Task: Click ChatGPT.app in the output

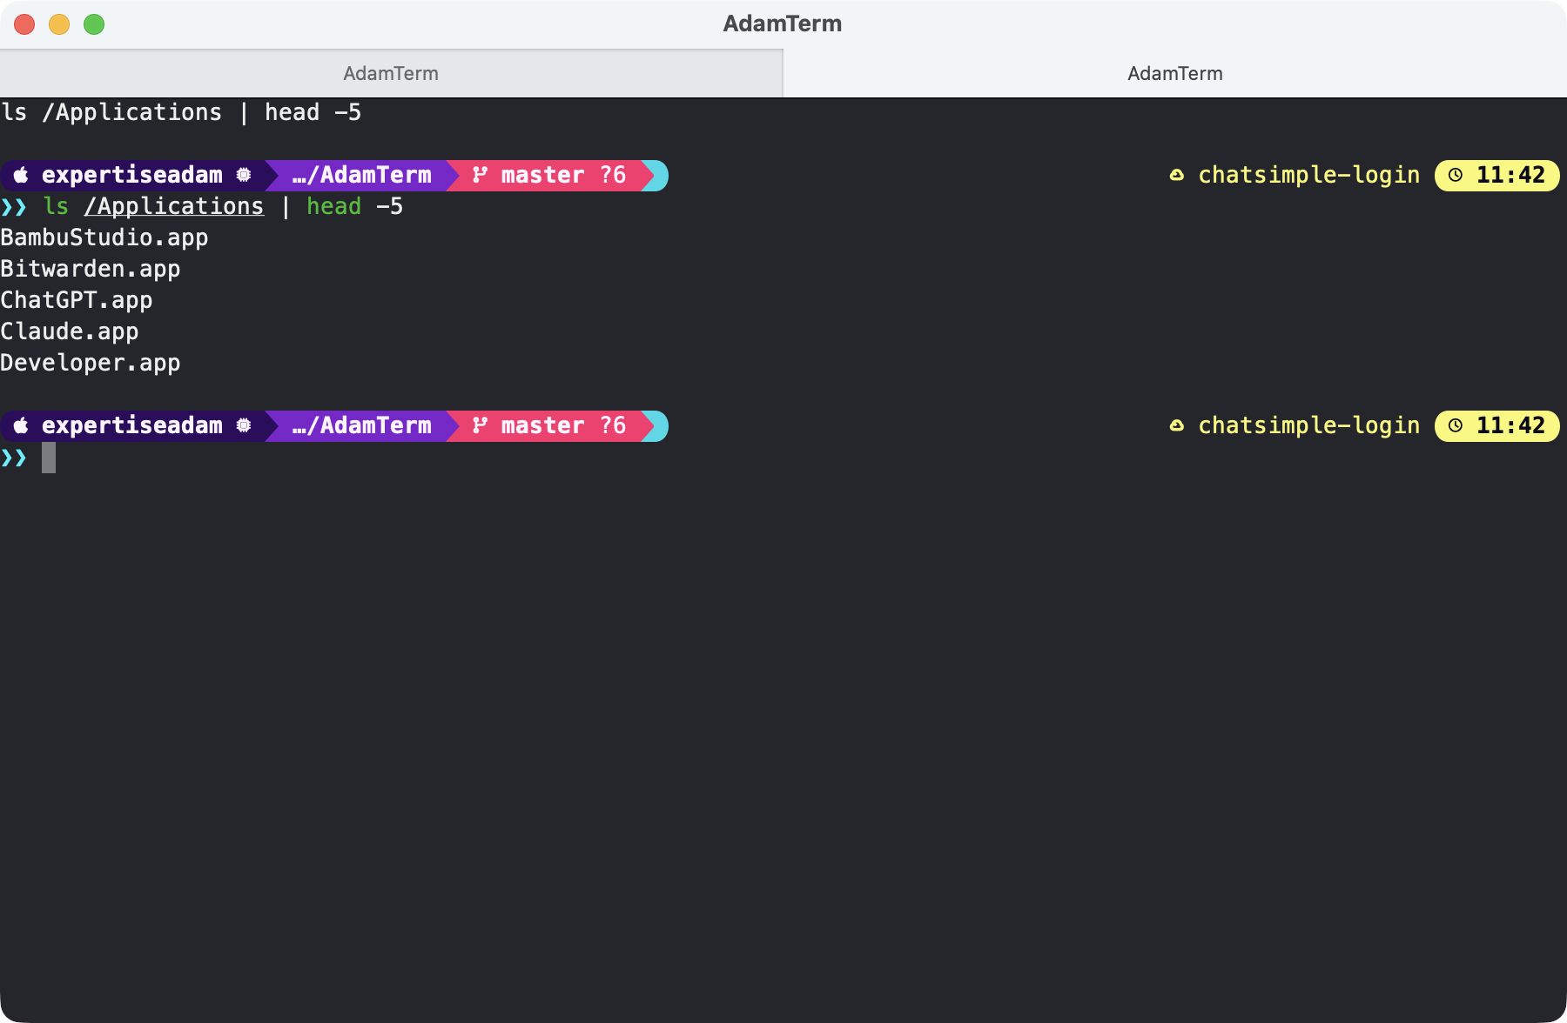Action: click(x=77, y=300)
